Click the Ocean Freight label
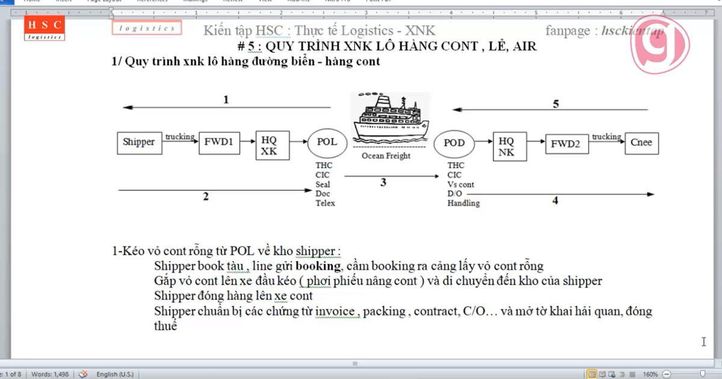Screen dimensions: 722x379 (x=386, y=156)
